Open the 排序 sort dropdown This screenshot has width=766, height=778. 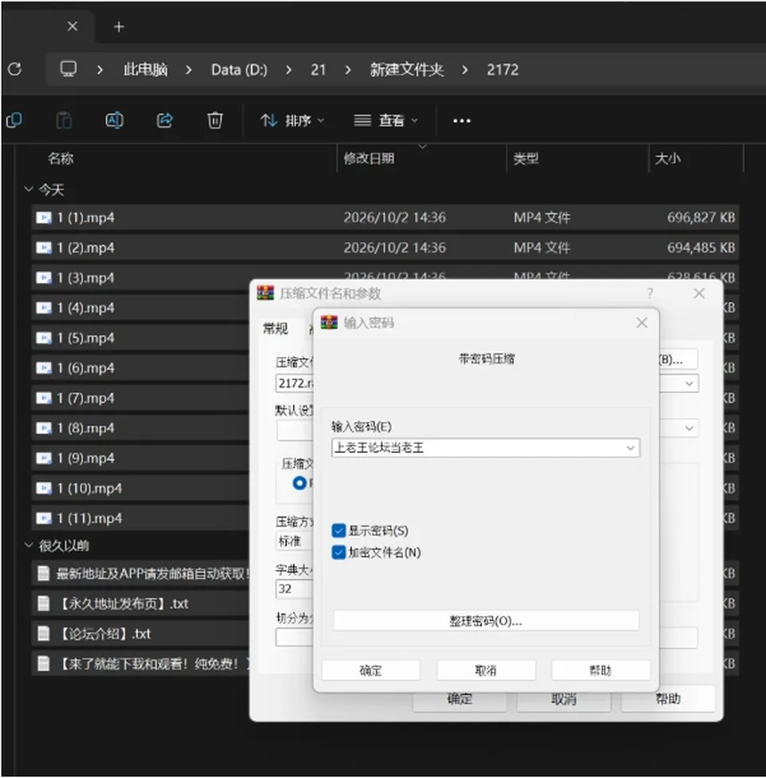click(x=293, y=121)
